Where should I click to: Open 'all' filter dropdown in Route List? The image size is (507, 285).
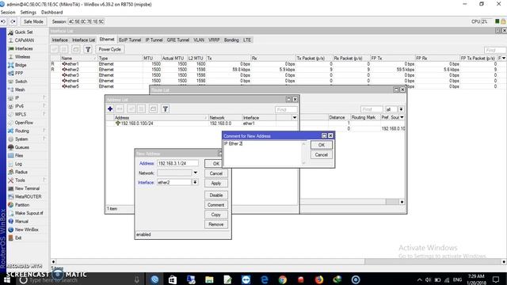pyautogui.click(x=401, y=109)
